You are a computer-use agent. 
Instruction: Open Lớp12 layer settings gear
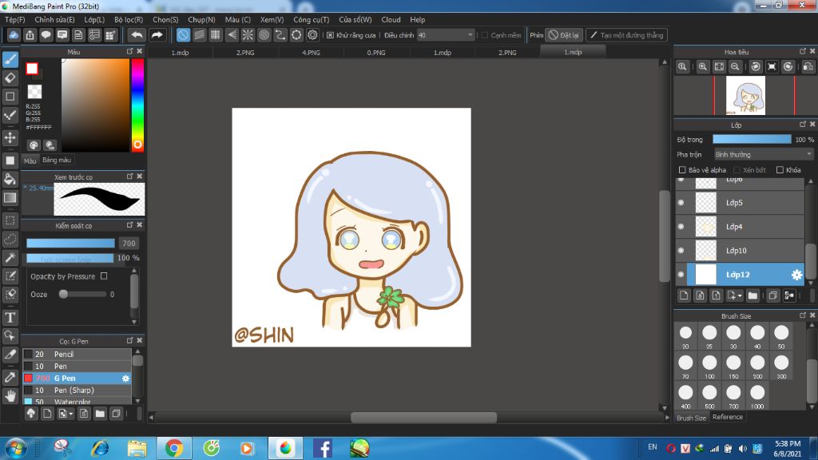click(x=796, y=275)
